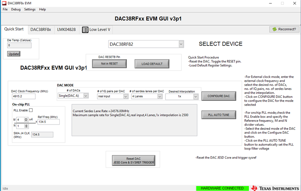The width and height of the screenshot is (301, 191).
Task: Click the 'Quick Start Procedure' text
Action: [203, 57]
